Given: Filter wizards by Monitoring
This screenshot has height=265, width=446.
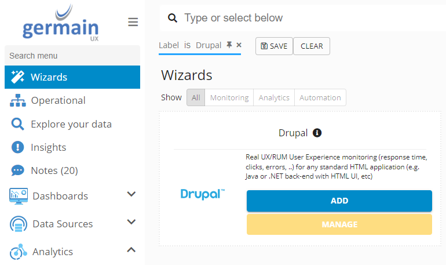Looking at the screenshot, I should coord(229,97).
